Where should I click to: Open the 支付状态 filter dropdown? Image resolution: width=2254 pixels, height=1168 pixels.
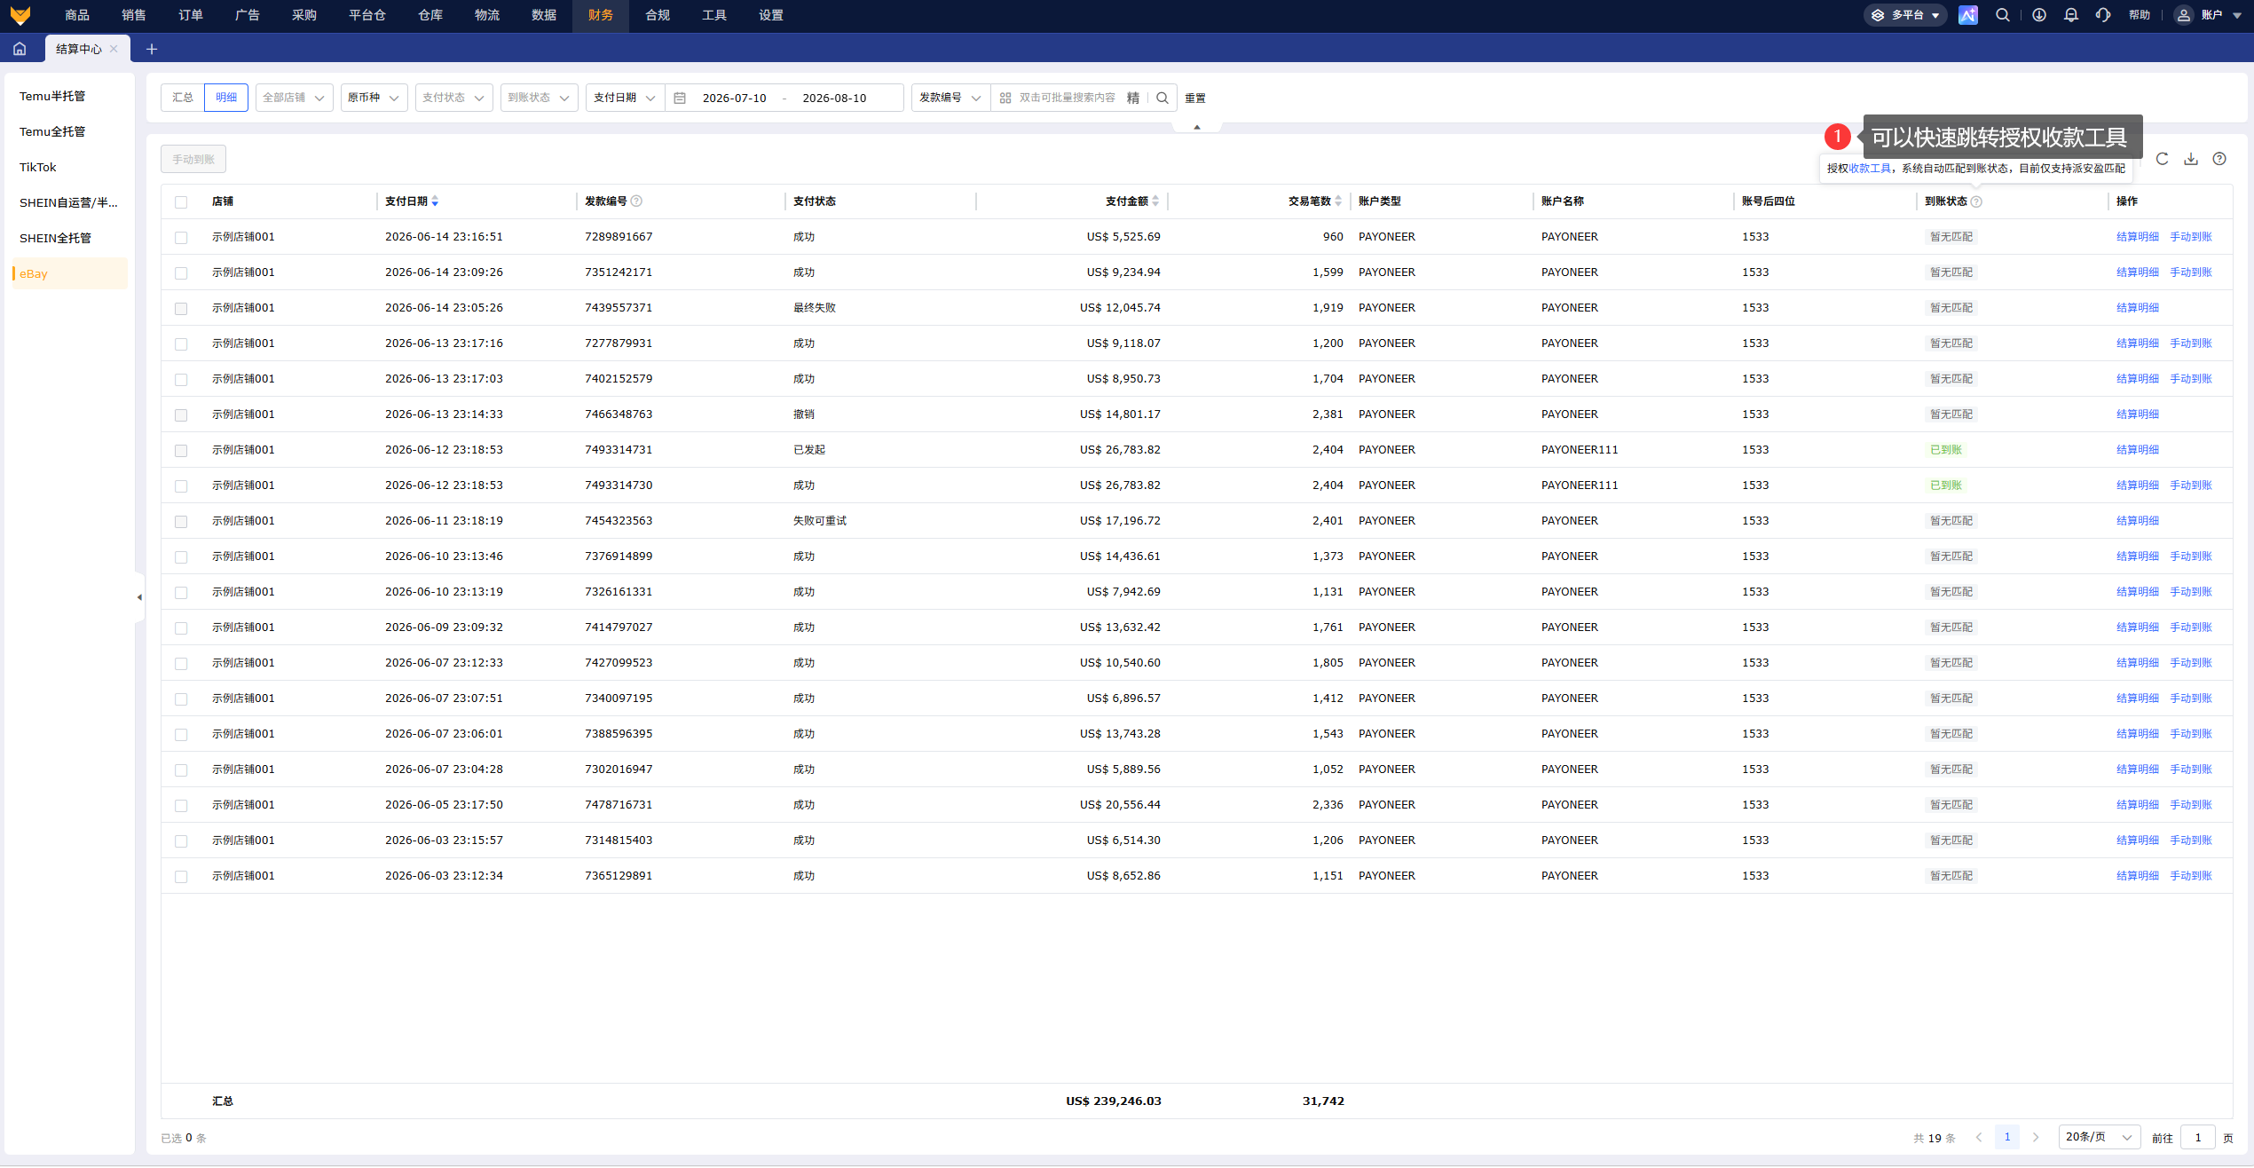tap(454, 98)
